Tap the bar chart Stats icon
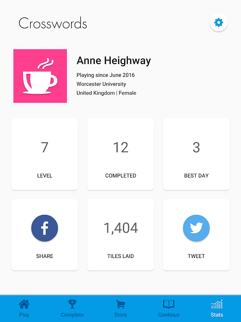 [x=217, y=304]
